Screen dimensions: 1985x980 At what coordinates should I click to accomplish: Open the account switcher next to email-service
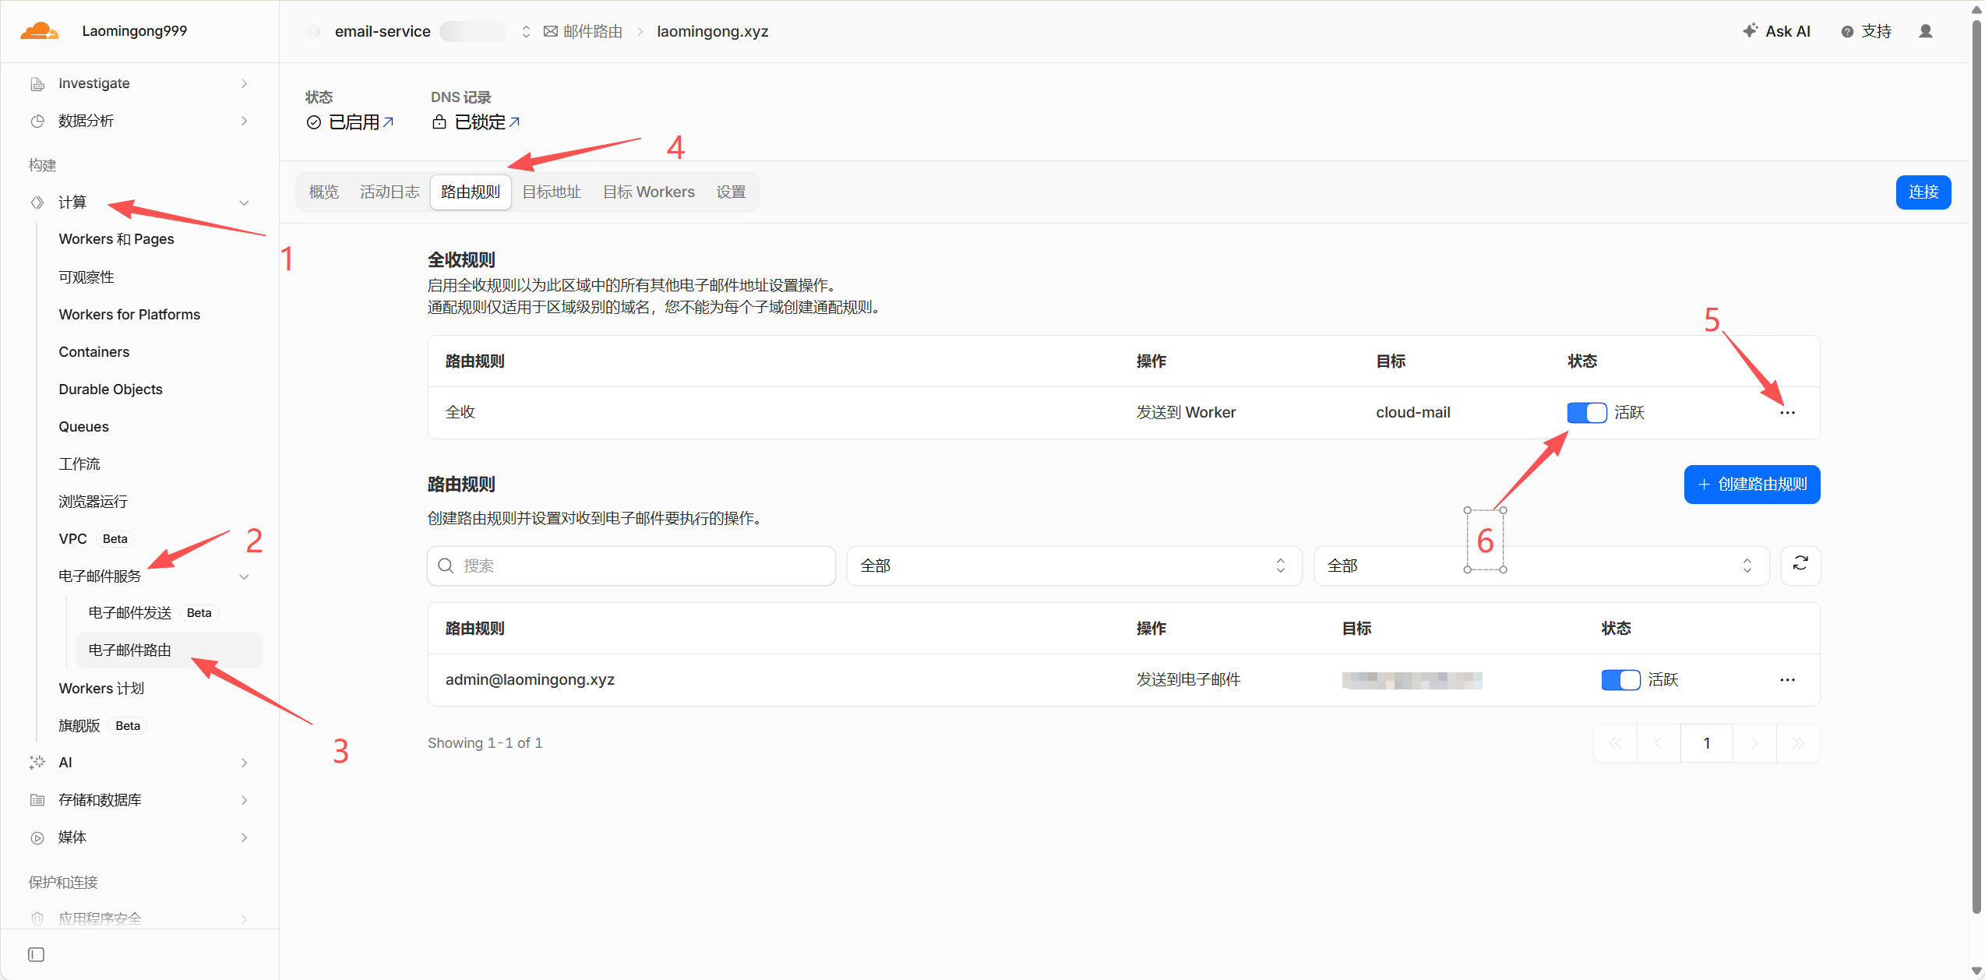click(526, 31)
